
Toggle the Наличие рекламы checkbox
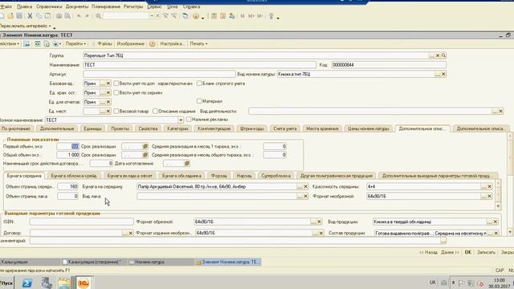[189, 120]
